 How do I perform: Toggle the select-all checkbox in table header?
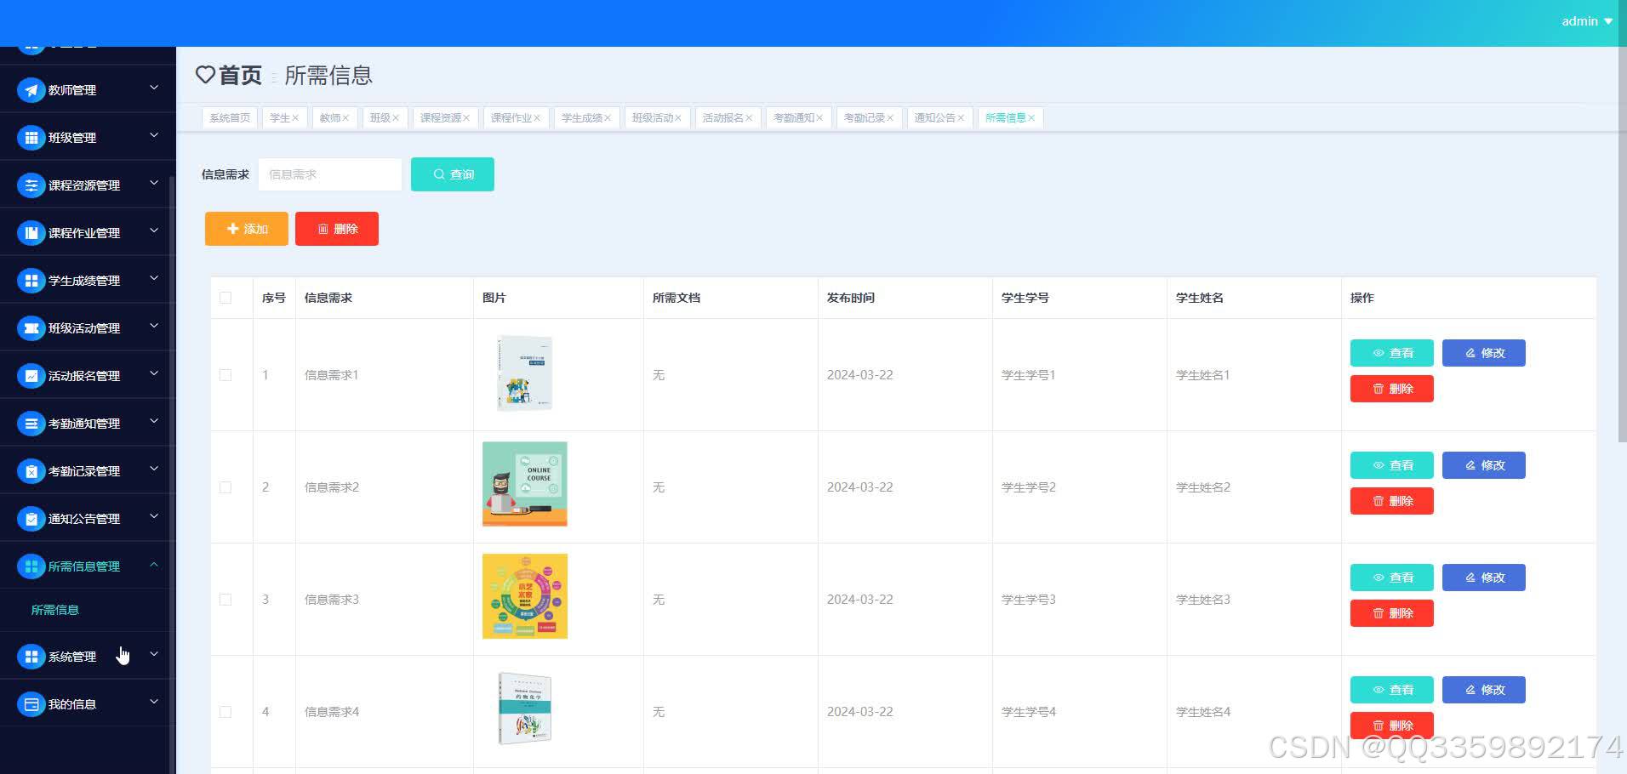pyautogui.click(x=225, y=298)
